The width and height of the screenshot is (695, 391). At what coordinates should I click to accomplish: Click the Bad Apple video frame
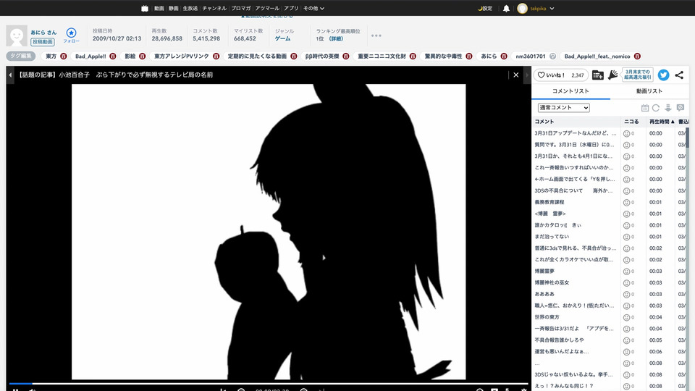[269, 232]
